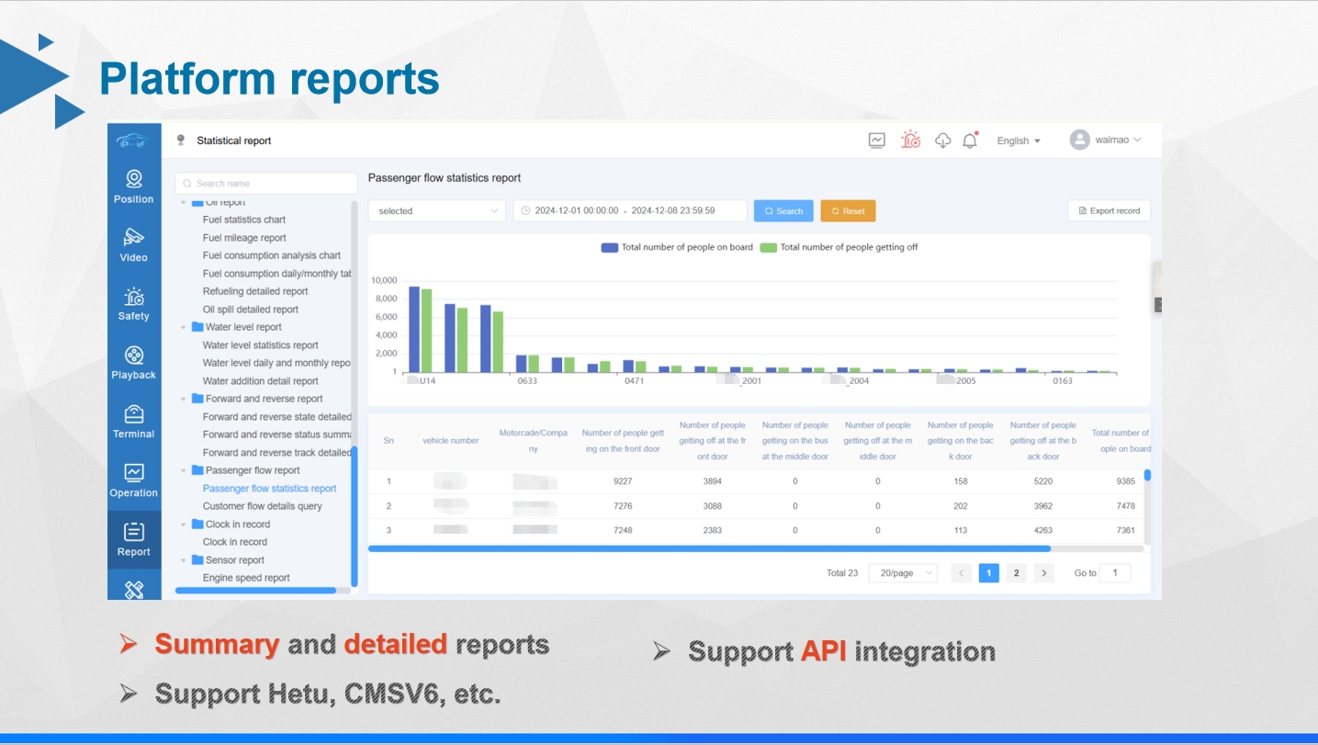Open the Position map section
Viewport: 1318px width, 745px height.
coord(134,186)
